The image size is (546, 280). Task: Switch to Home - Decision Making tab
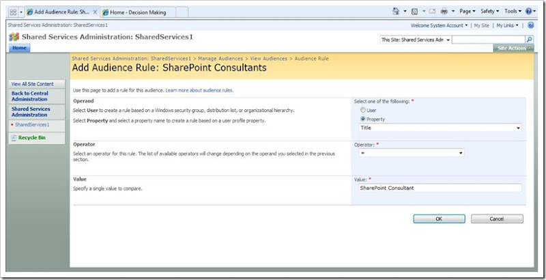coord(138,12)
